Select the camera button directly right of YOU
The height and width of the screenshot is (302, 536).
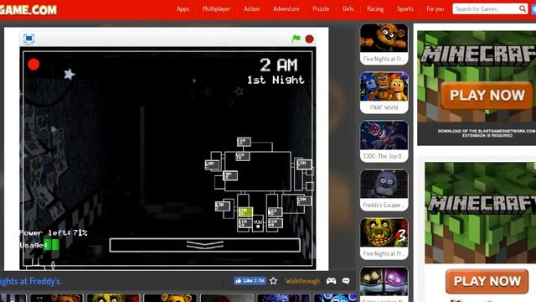[x=275, y=224]
